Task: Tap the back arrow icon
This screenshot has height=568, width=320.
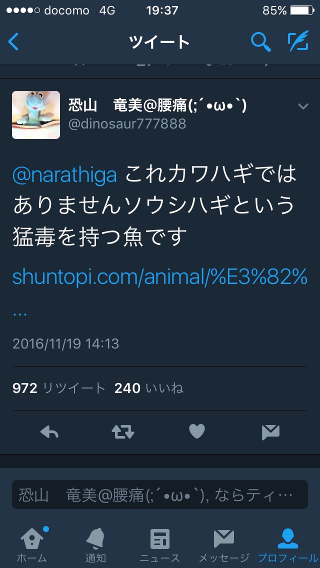Action: pos(13,41)
